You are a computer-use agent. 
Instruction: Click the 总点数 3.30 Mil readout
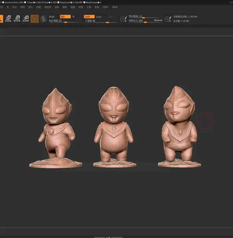(181, 21)
